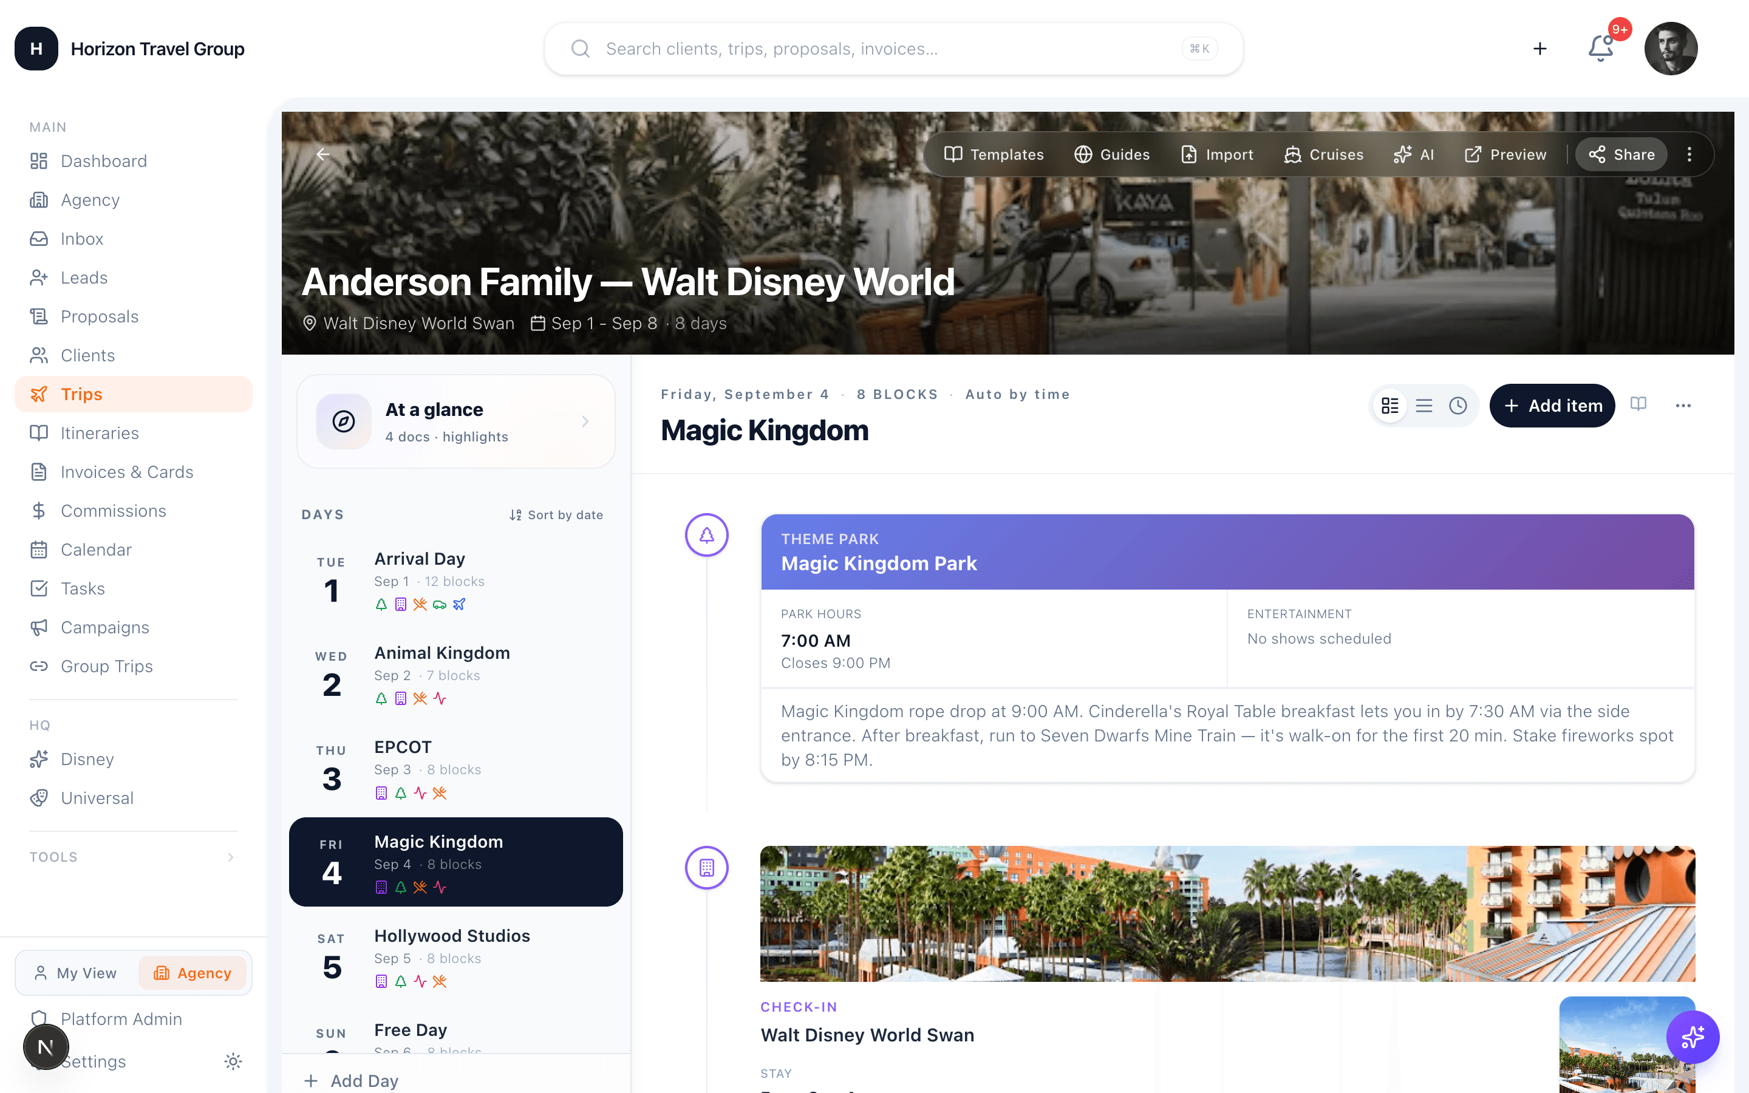
Task: Click the Horizon Travel Group H logo
Action: pos(36,49)
